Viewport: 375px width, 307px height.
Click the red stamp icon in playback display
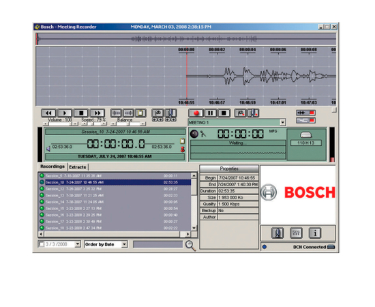[183, 149]
